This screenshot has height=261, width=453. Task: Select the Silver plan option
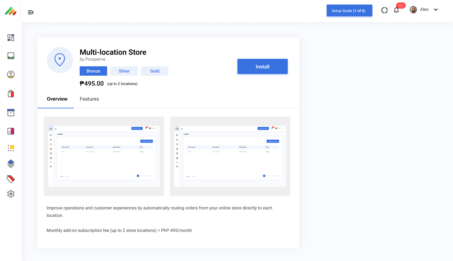(124, 71)
